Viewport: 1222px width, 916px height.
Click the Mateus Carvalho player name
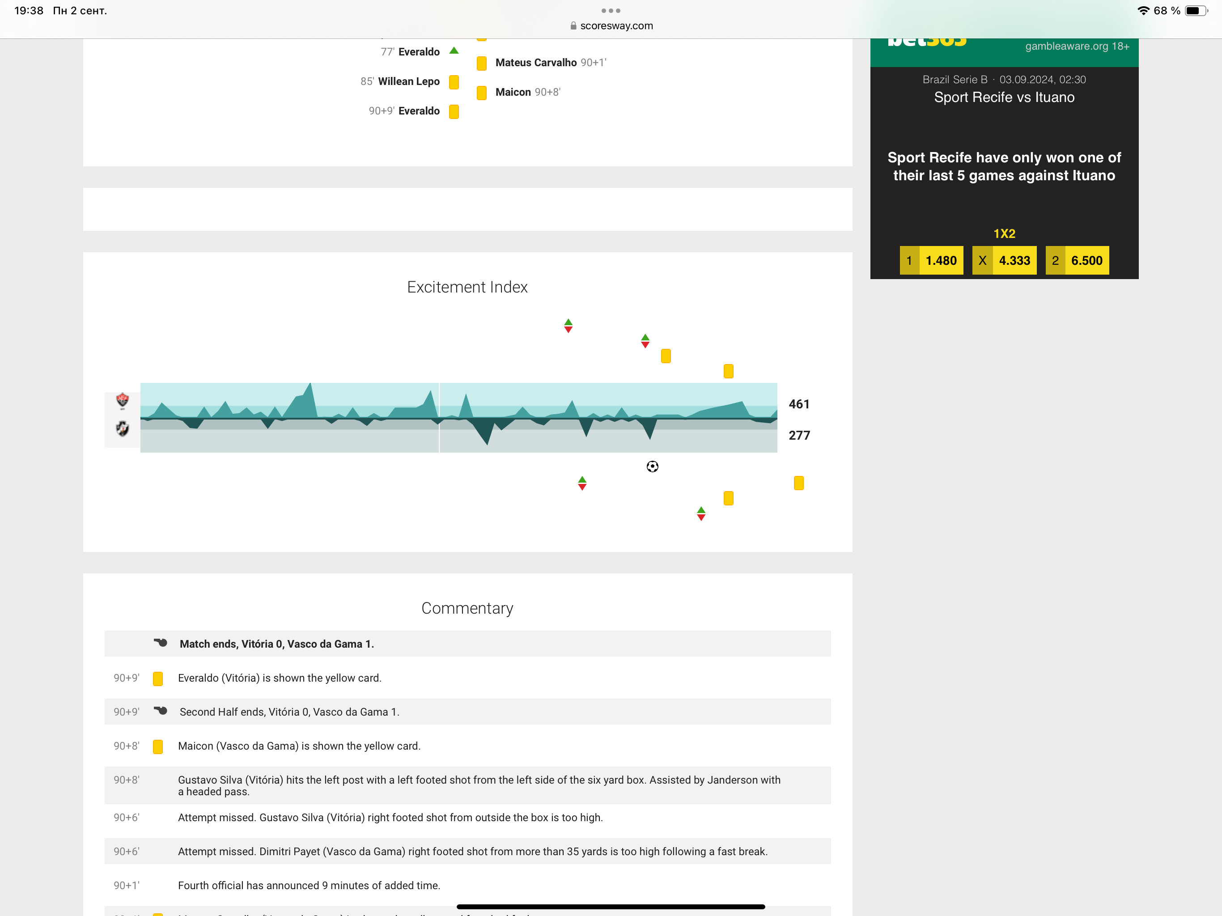[x=535, y=63]
